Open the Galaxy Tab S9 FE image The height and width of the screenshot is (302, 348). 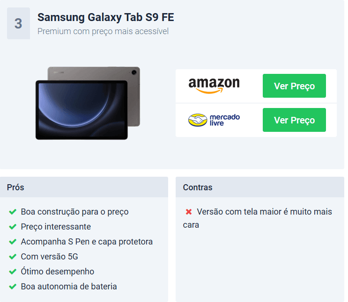click(x=88, y=103)
